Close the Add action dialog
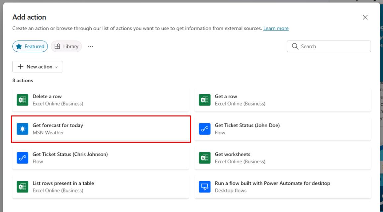383x212 pixels. [x=365, y=18]
